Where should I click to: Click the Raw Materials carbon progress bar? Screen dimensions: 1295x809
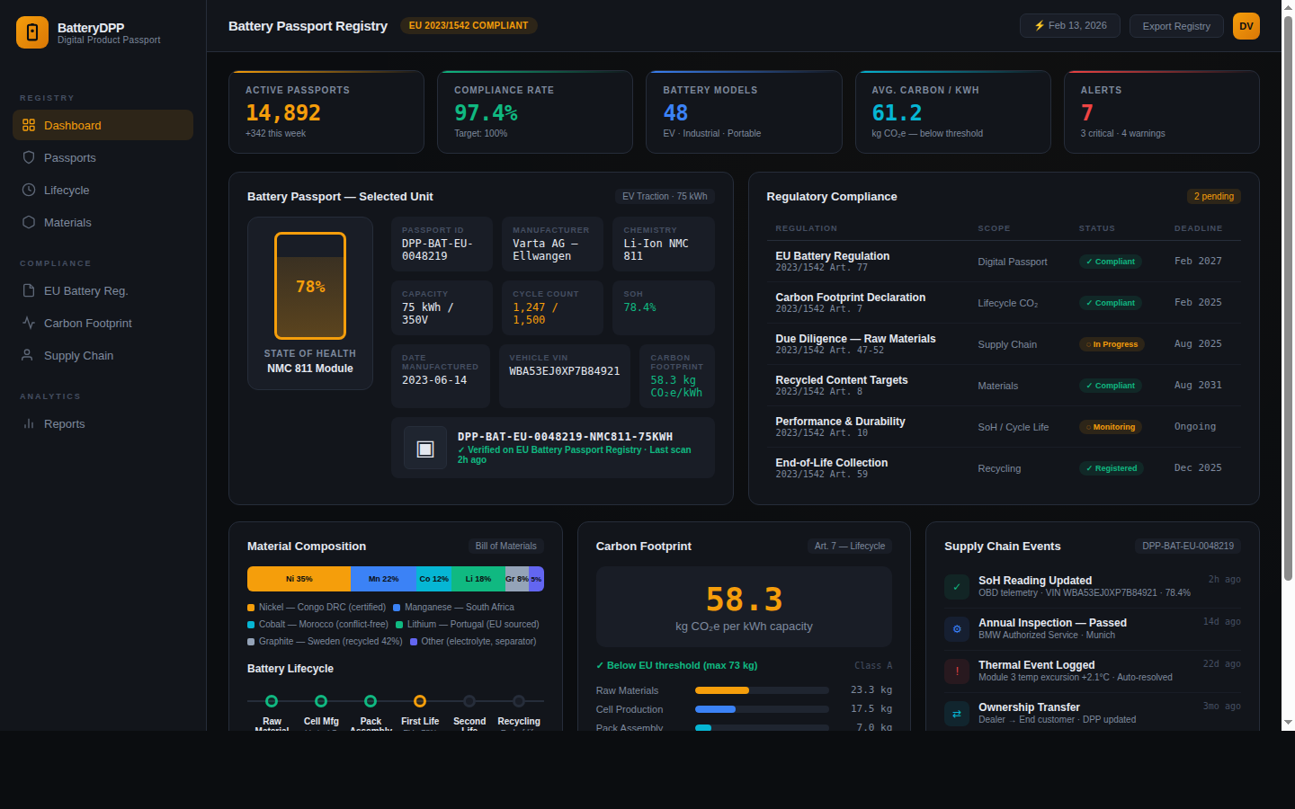coord(762,690)
